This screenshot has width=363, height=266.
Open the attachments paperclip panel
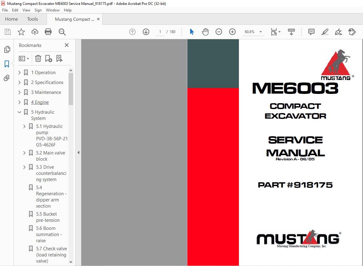(7, 78)
